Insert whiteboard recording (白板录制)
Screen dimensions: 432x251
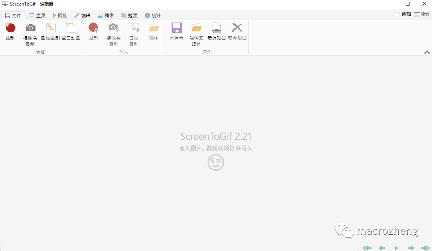click(134, 34)
